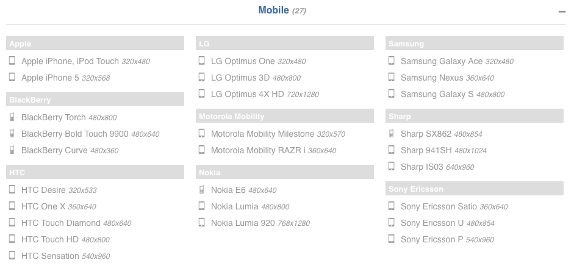Click the phone icon beside Apple iPhone 5
Viewport: 574px width, 268px height.
pyautogui.click(x=12, y=78)
